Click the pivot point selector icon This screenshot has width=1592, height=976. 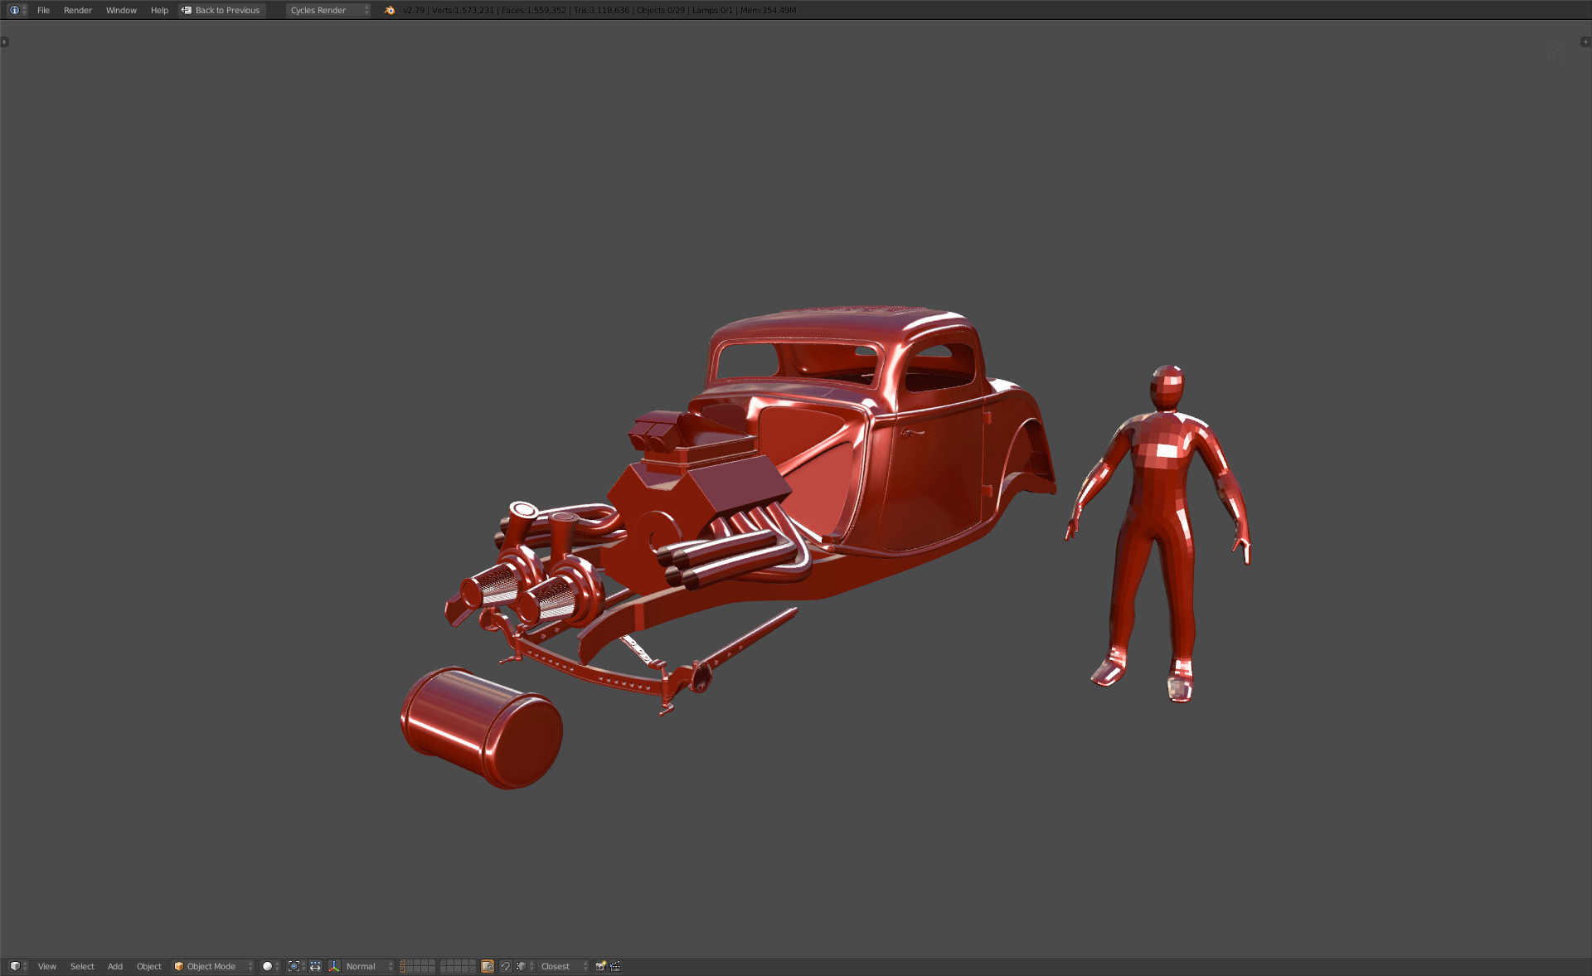tap(294, 966)
